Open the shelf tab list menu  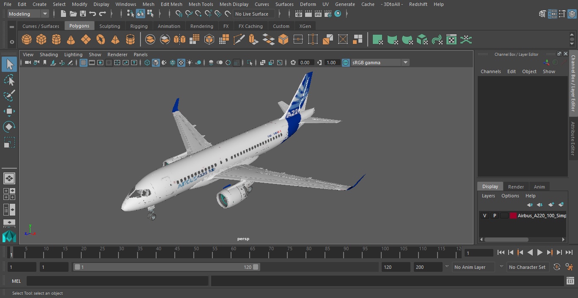click(x=12, y=26)
